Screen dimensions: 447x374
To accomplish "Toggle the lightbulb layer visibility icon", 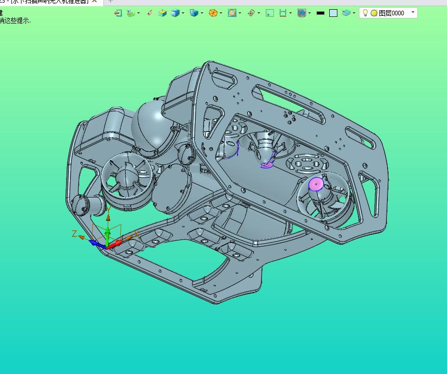I will click(x=365, y=13).
